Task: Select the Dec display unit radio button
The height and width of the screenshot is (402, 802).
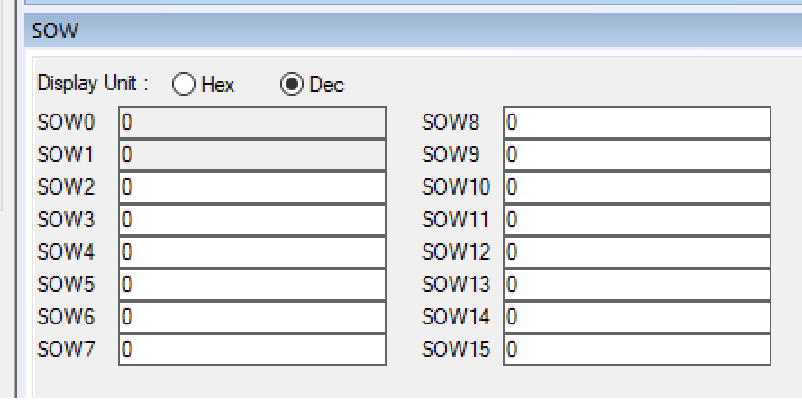Action: 291,85
